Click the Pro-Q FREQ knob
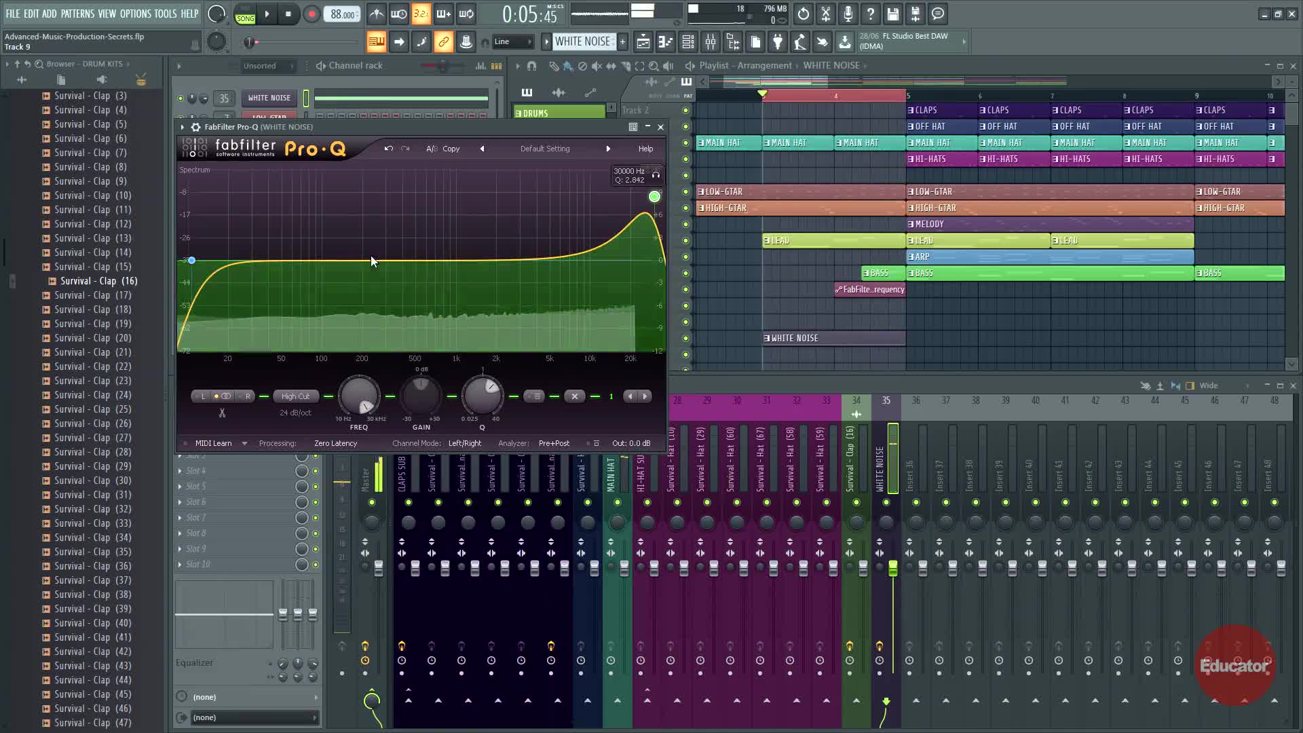This screenshot has height=733, width=1303. point(359,396)
